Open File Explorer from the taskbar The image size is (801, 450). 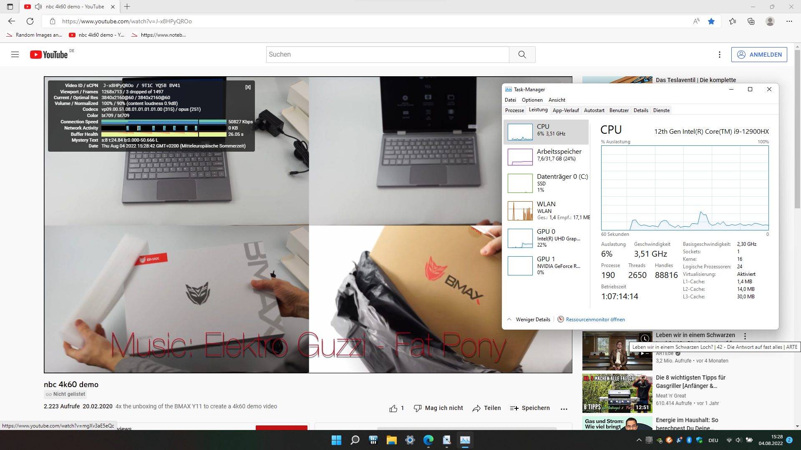391,440
